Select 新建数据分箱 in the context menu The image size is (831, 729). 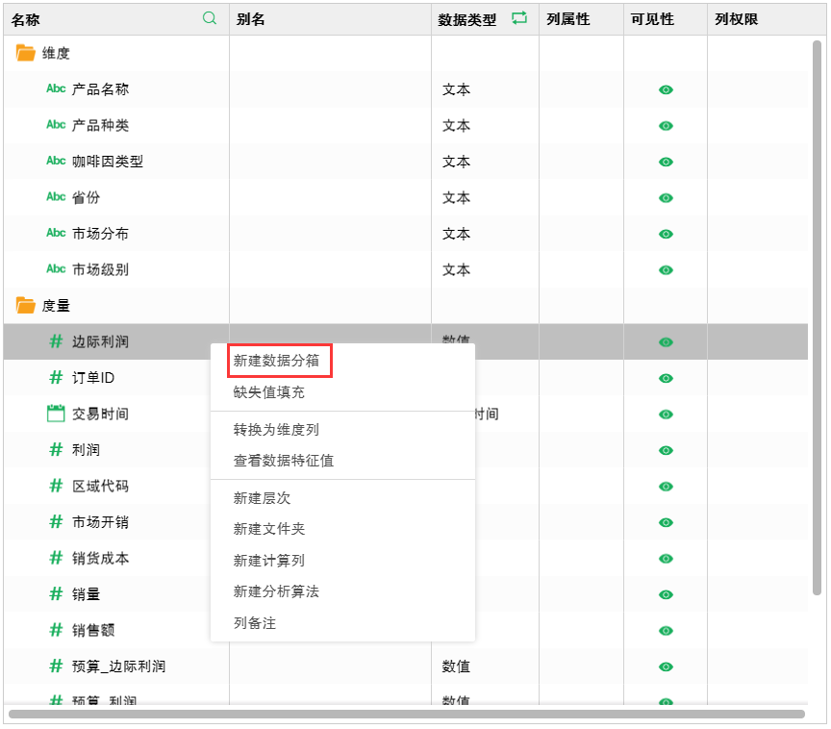point(276,362)
